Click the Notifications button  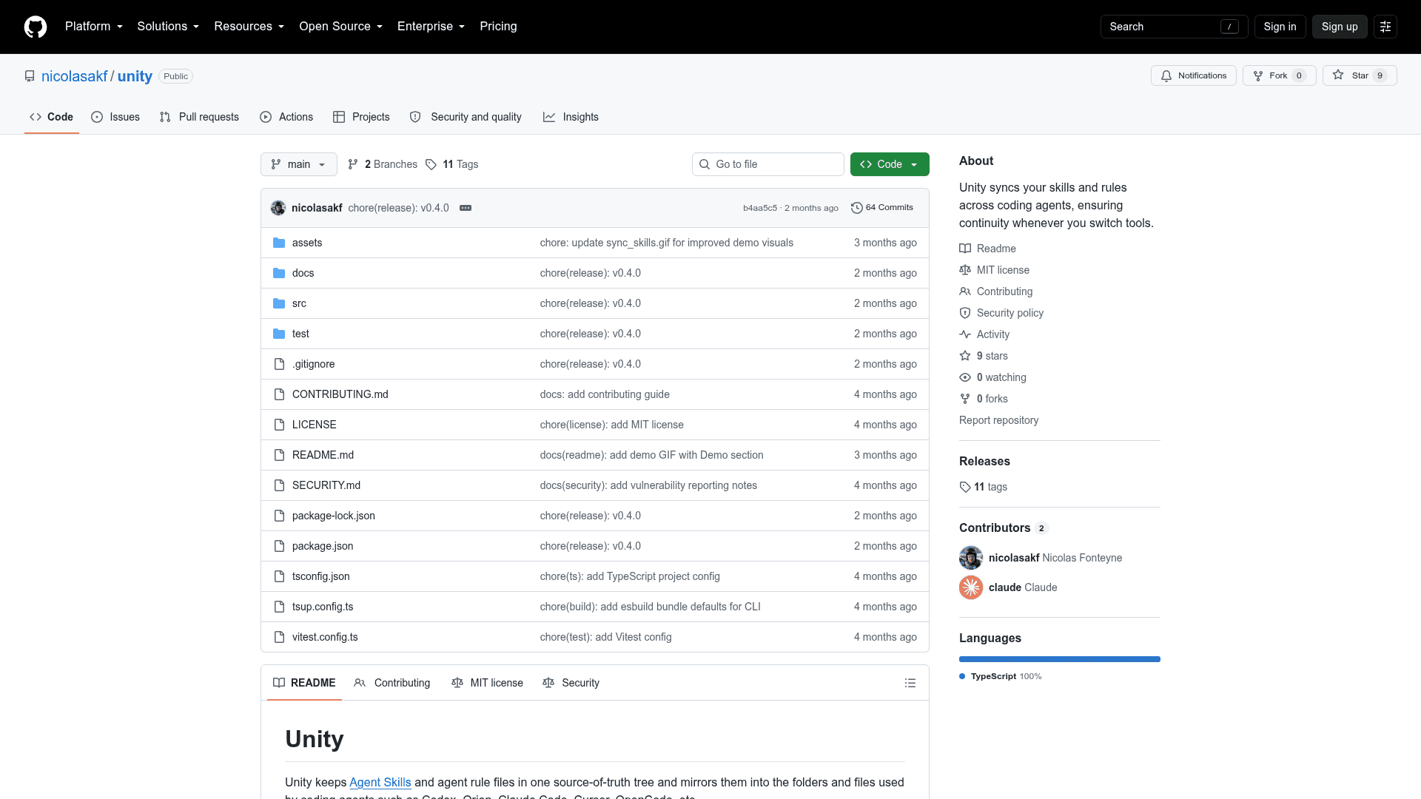(x=1193, y=75)
